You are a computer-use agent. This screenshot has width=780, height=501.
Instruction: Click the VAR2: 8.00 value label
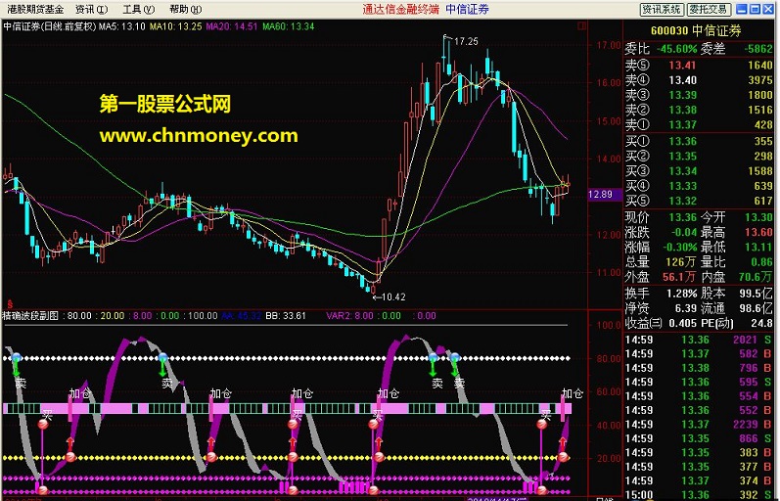click(x=349, y=315)
